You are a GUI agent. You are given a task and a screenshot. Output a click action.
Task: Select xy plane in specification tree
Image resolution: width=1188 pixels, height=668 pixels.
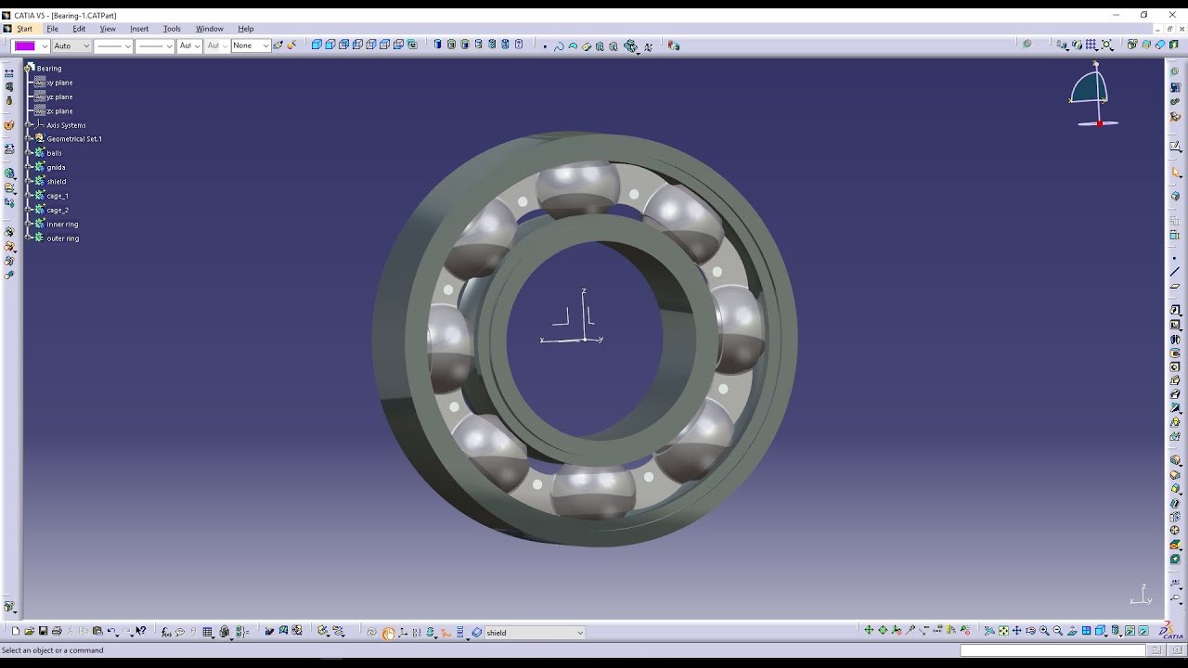59,83
